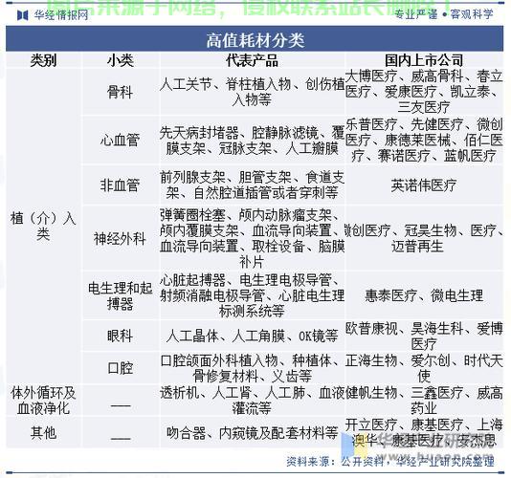Click the 惠泰医疗、微电生理 companies cell
The height and width of the screenshot is (478, 511).
[424, 295]
